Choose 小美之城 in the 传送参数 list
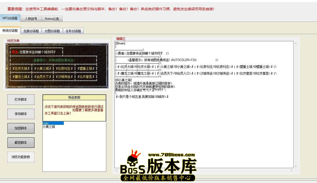Image resolution: width=317 pixels, height=183 pixels. click(x=49, y=127)
